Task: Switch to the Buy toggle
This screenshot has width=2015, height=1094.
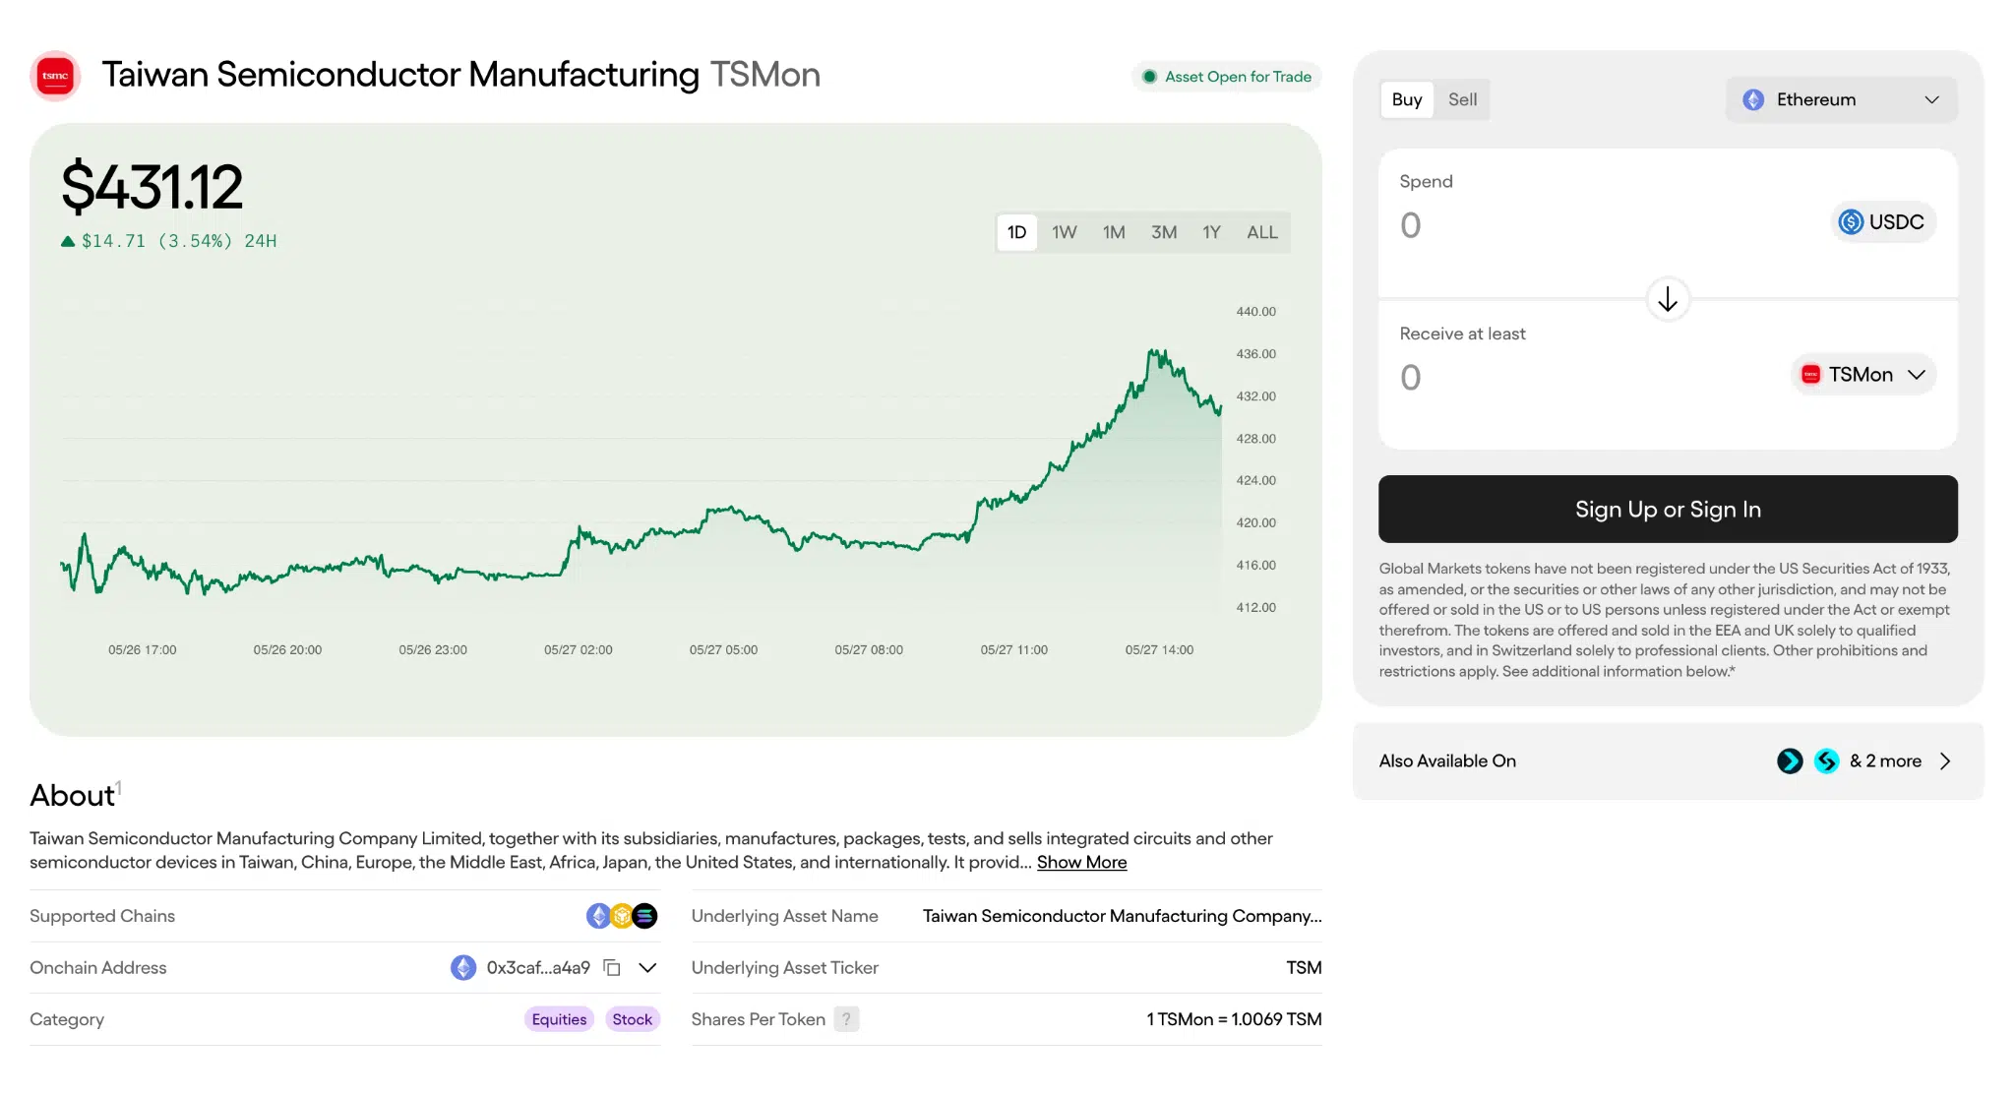Action: [1407, 99]
